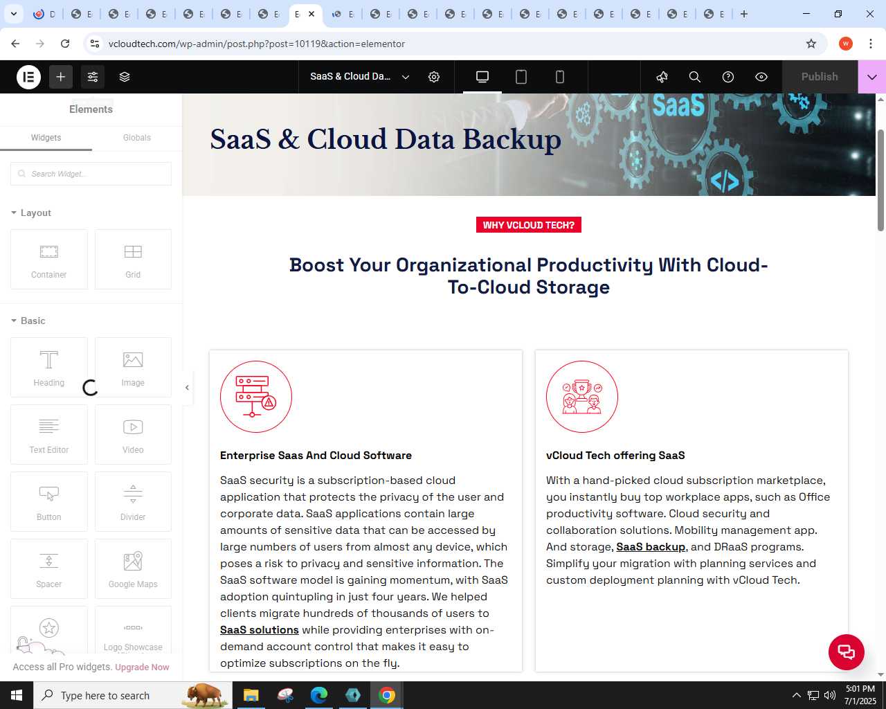This screenshot has height=709, width=886.
Task: Show hidden system tray icons
Action: [x=796, y=695]
